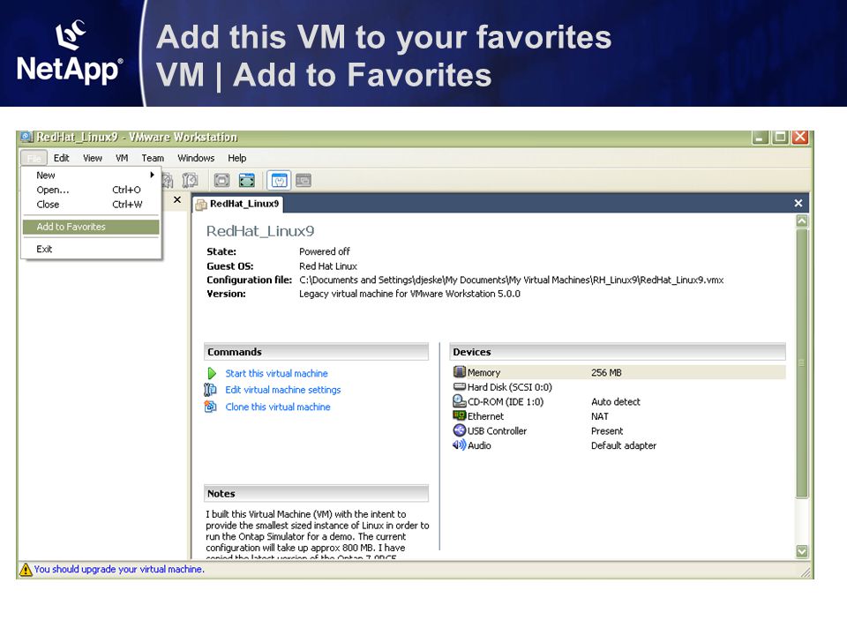Click the Red Hat Linux guest OS value
The width and height of the screenshot is (847, 635).
(x=328, y=265)
